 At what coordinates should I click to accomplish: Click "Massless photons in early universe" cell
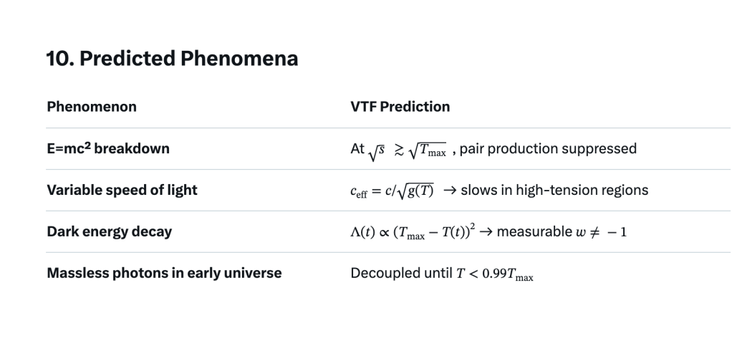[164, 273]
